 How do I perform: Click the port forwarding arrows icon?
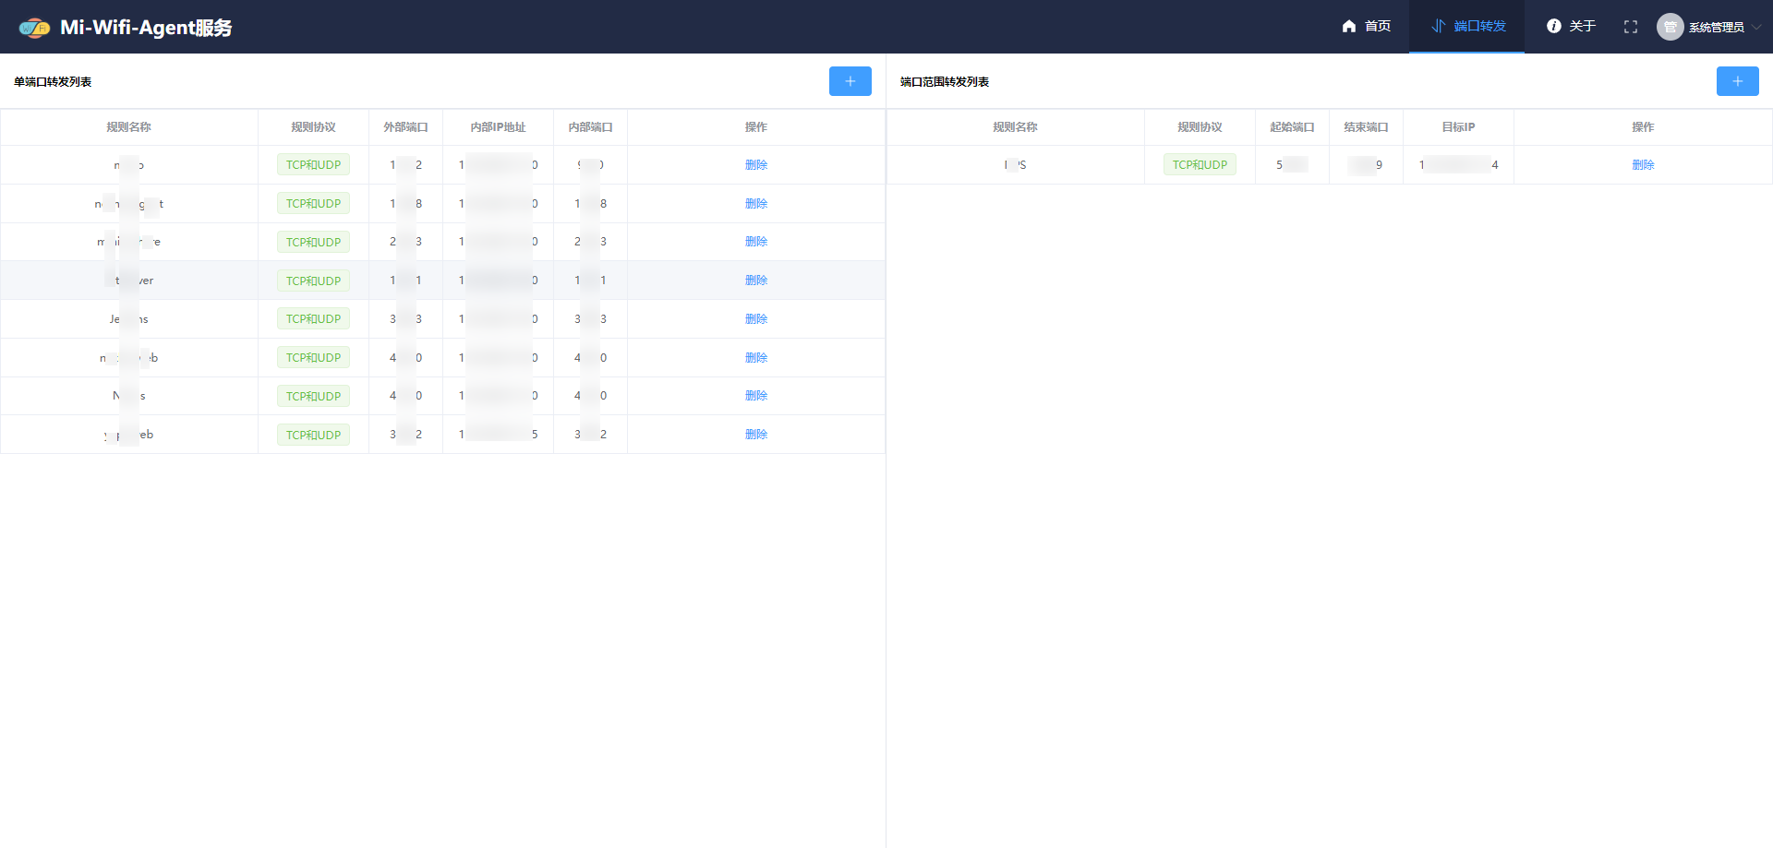1438,27
